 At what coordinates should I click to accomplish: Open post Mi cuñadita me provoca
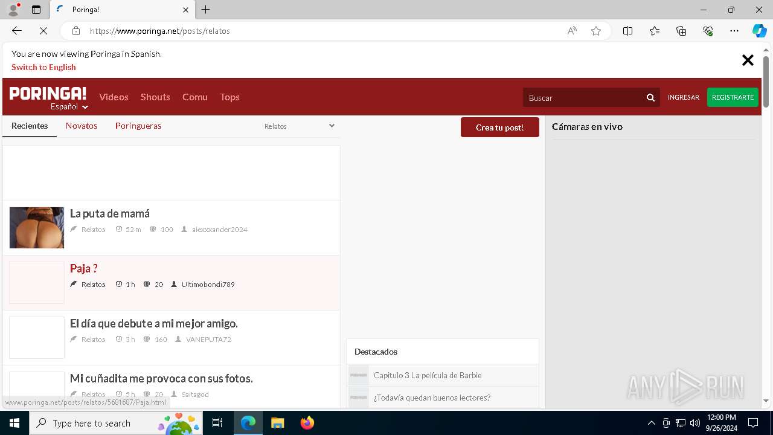tap(161, 378)
